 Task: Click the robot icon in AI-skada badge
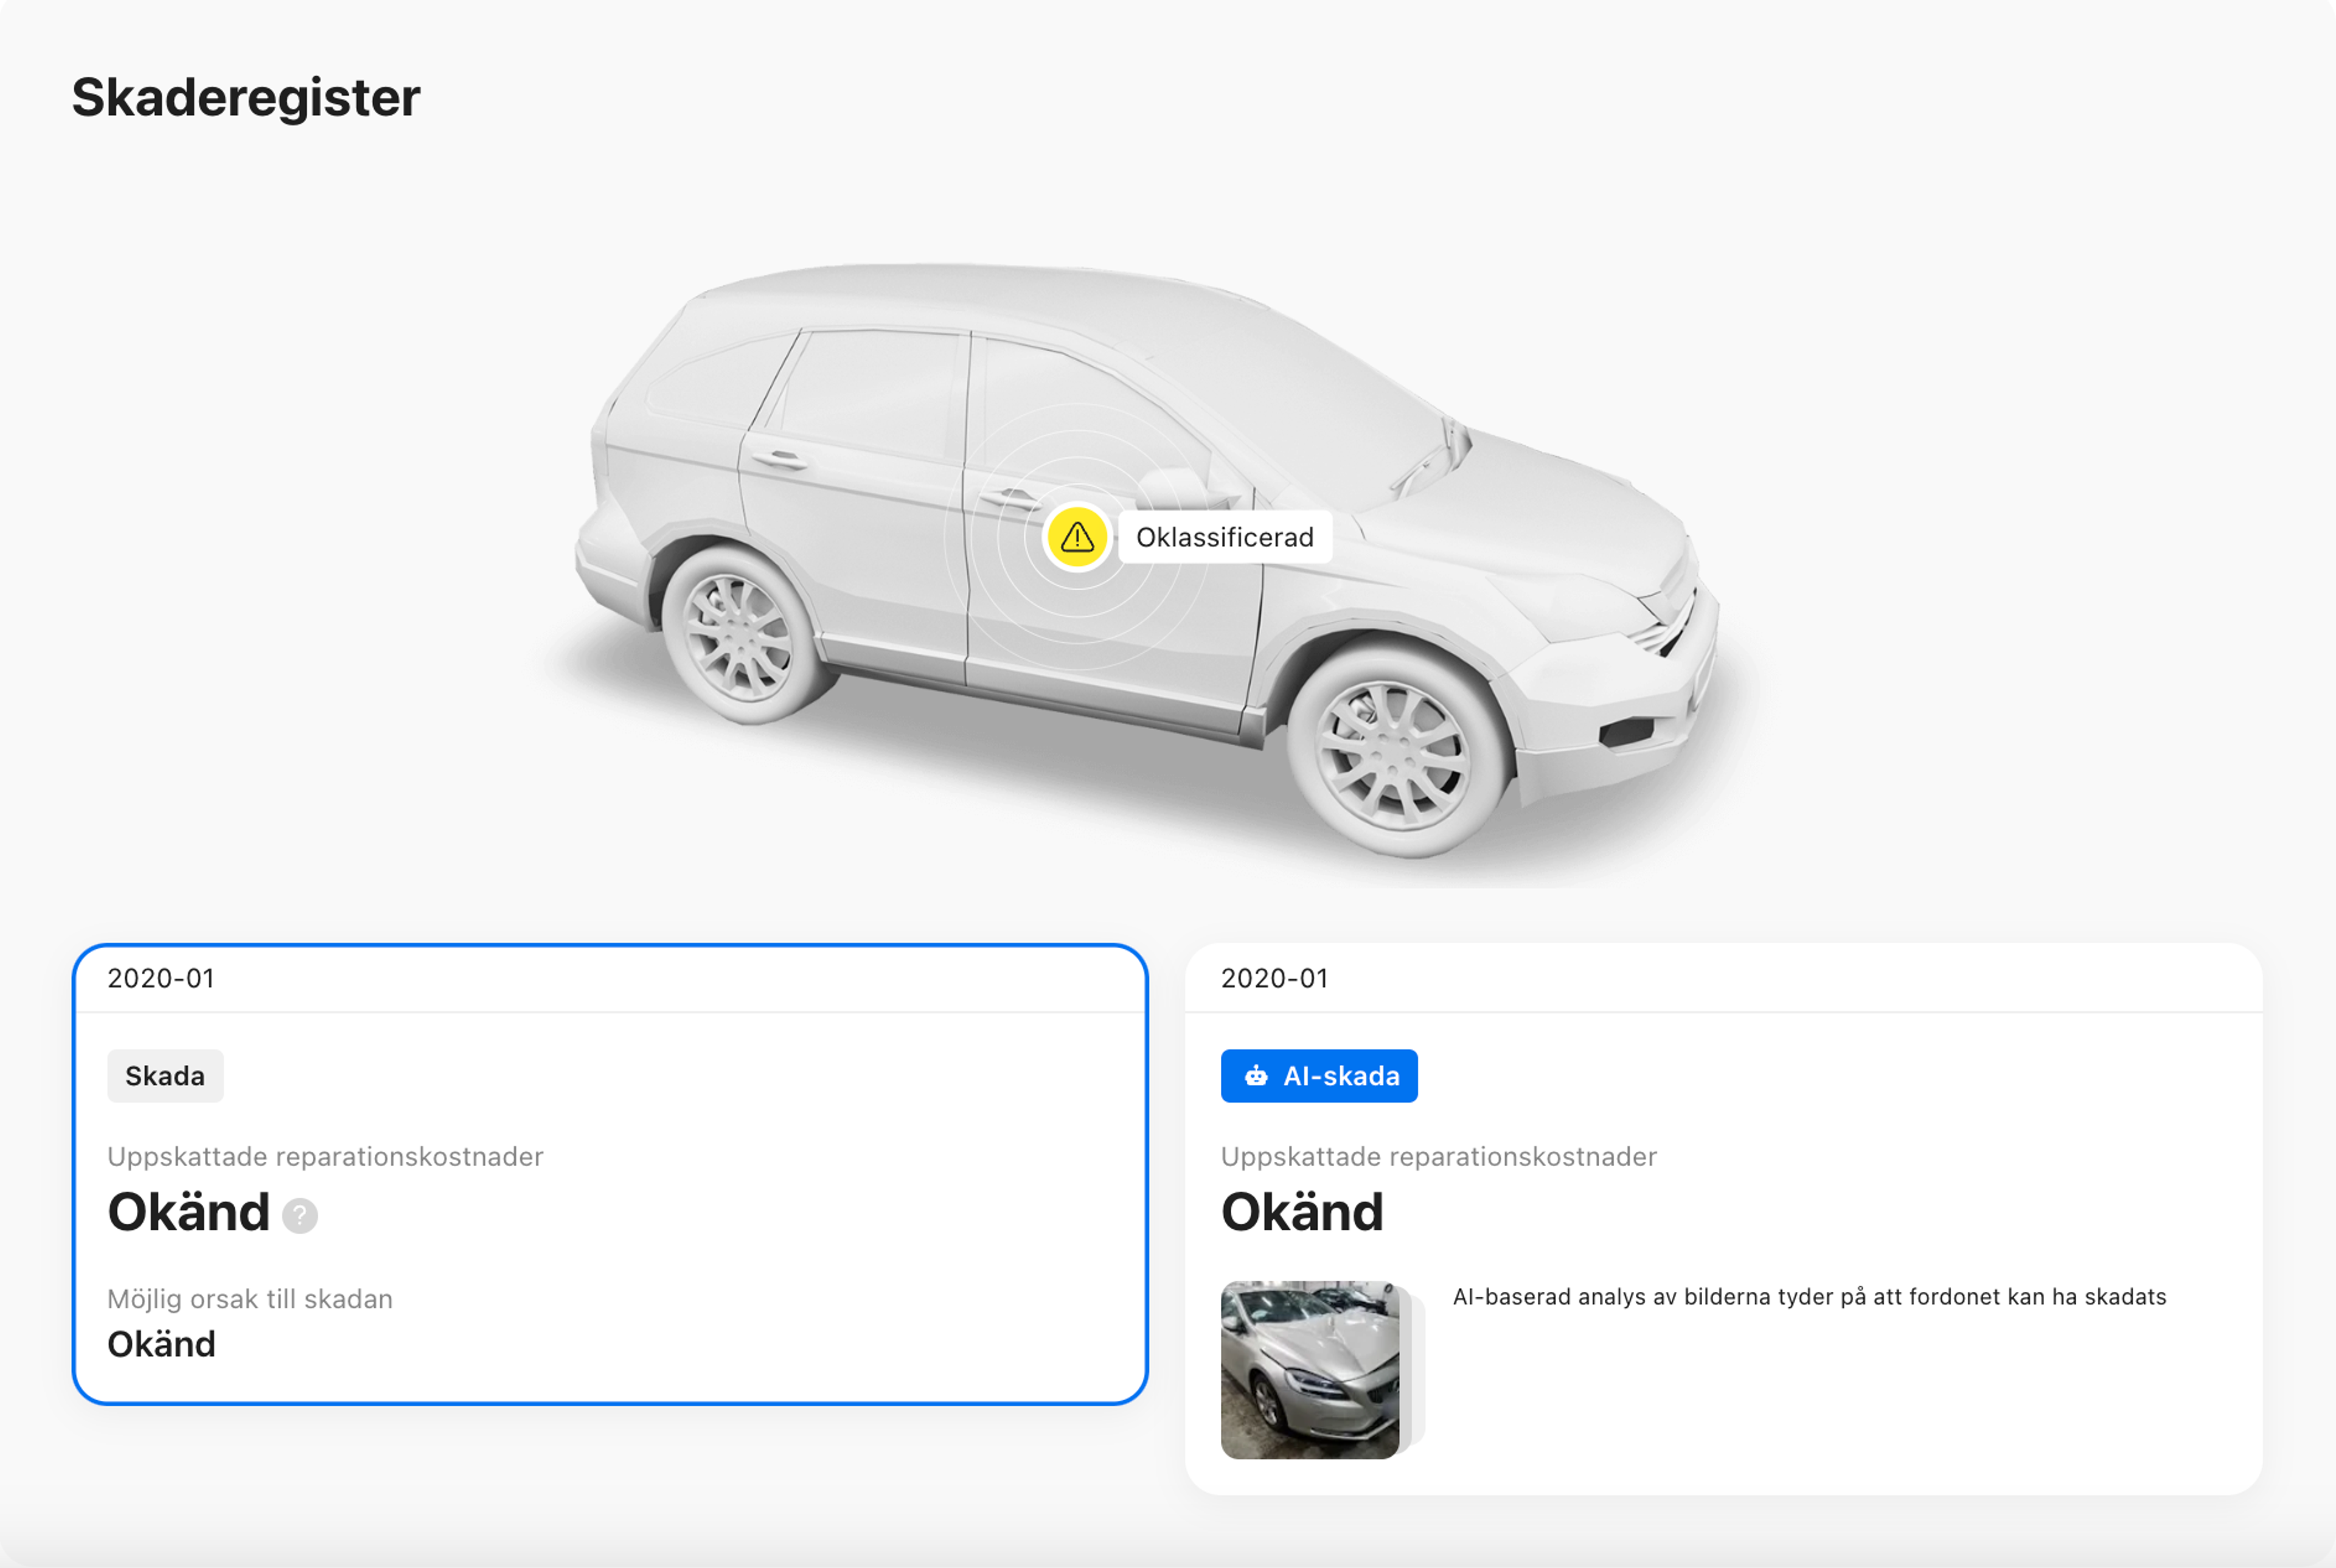(x=1255, y=1076)
